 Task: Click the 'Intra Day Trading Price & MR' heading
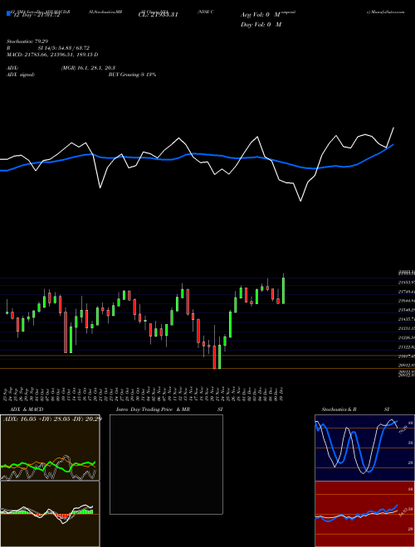[x=153, y=409]
